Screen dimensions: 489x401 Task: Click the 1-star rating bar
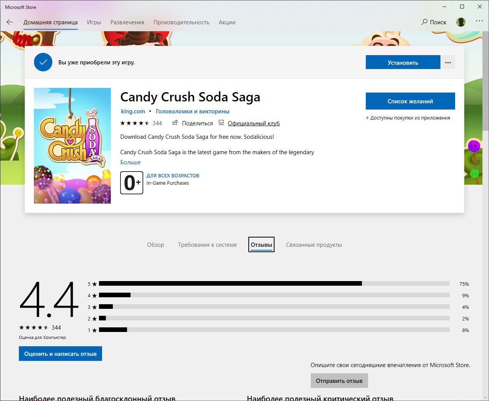coord(274,330)
